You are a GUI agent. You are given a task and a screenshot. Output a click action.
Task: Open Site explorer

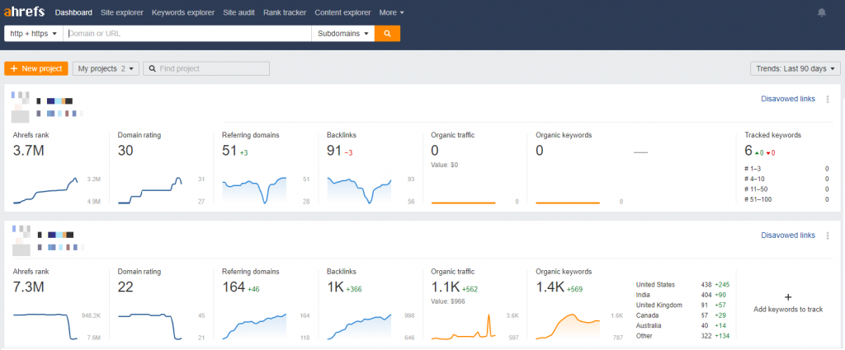click(122, 12)
